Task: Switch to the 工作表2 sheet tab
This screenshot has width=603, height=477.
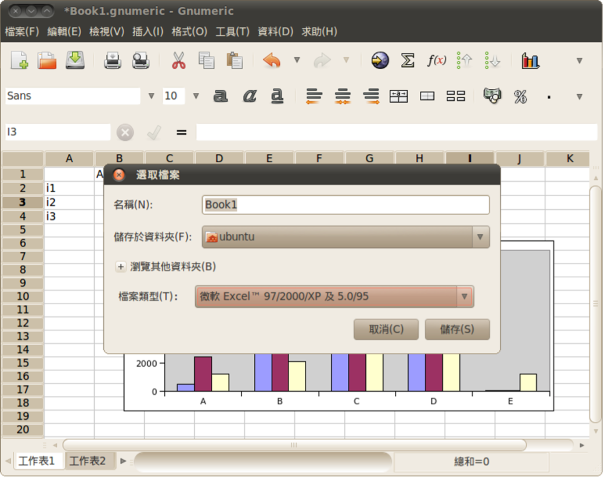Action: 89,460
